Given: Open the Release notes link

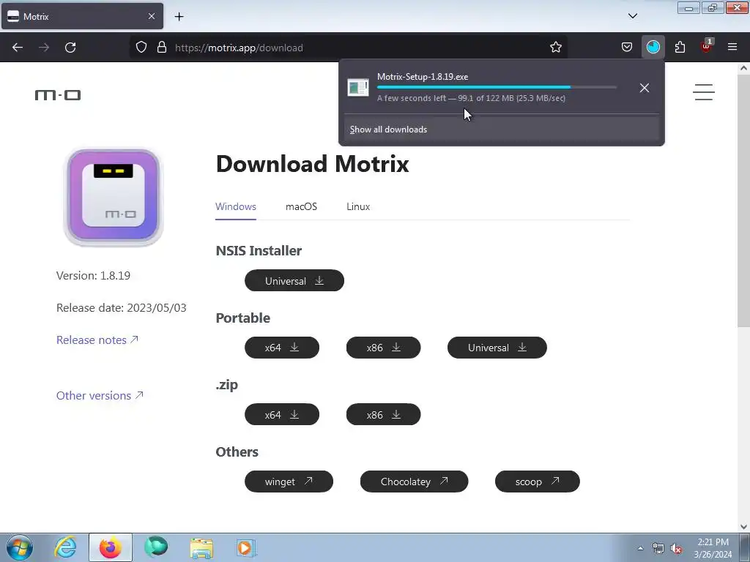Looking at the screenshot, I should click(x=97, y=340).
